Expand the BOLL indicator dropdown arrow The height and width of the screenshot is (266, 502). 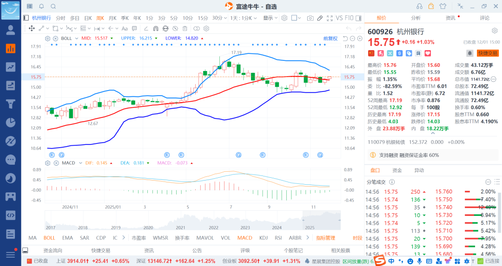(x=77, y=39)
